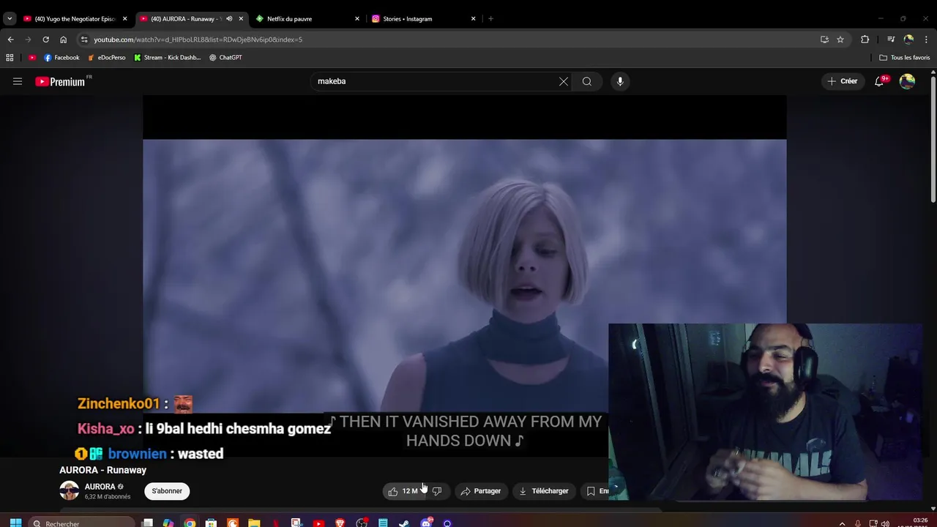Reload the current page

[x=45, y=40]
